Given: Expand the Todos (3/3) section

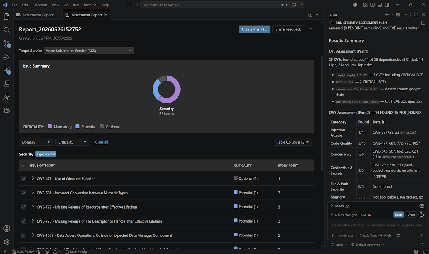Looking at the screenshot, I should pos(332,206).
